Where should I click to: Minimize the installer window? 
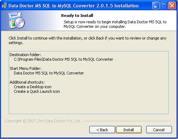click(156, 6)
